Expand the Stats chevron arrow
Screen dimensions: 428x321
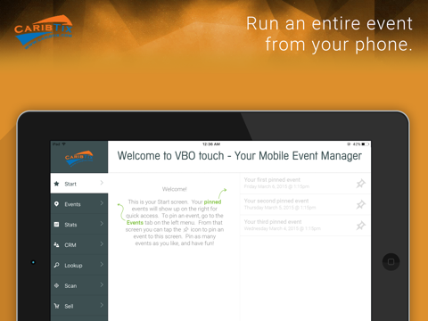[x=102, y=224]
